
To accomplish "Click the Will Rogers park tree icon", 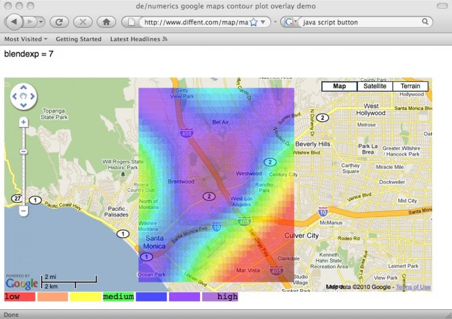I will (123, 174).
